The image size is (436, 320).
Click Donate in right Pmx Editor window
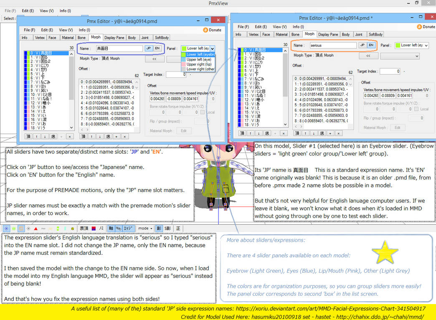point(426,27)
